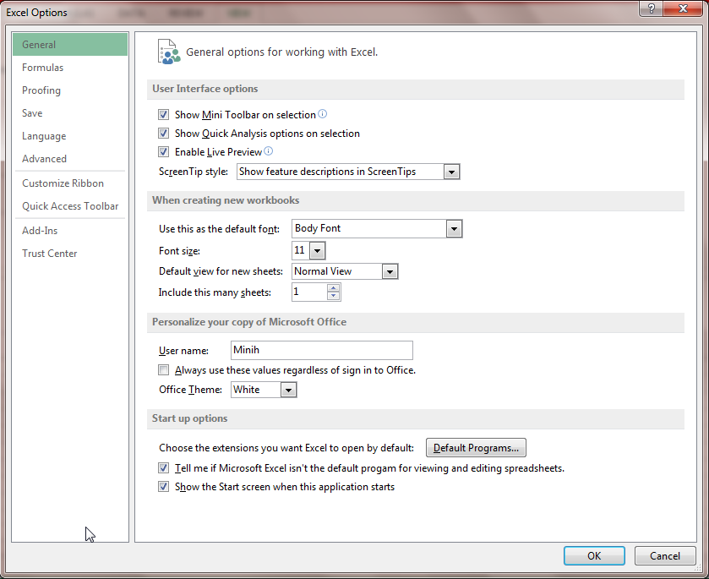Viewport: 709px width, 579px height.
Task: Open the Help question mark button
Action: pos(652,8)
